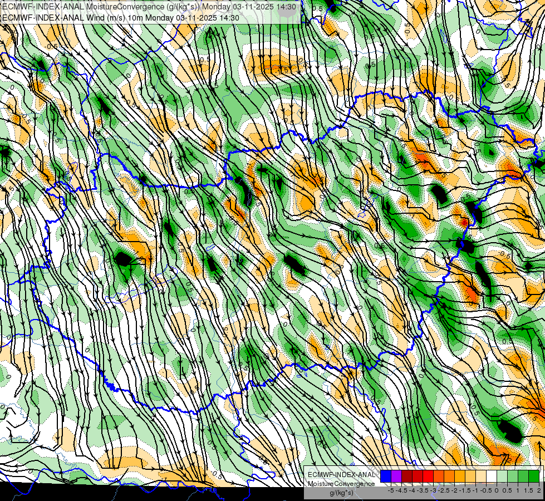Image resolution: width=545 pixels, height=501 pixels.
Task: Click the legend label ECMWF-INDEX-ANAL
Action: [341, 475]
